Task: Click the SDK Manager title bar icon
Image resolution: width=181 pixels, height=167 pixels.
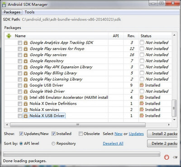Action: click(4, 5)
